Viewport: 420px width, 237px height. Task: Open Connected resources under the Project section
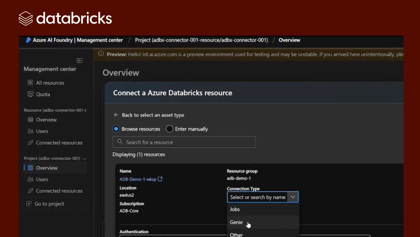pos(59,191)
